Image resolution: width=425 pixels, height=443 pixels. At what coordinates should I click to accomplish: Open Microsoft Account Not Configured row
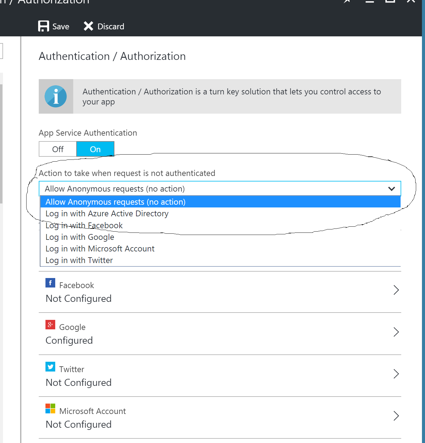(220, 417)
